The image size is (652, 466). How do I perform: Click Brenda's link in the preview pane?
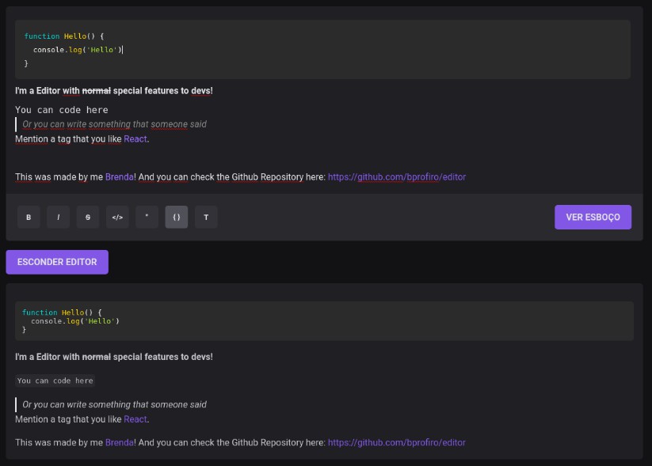(x=119, y=442)
